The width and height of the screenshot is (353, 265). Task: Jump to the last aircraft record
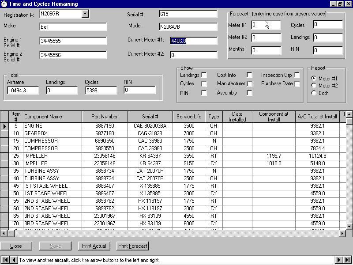point(347,260)
